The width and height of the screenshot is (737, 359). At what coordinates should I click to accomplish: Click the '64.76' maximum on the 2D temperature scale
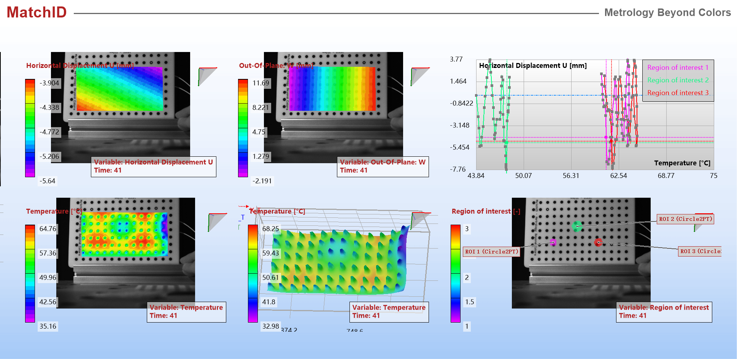(x=48, y=229)
